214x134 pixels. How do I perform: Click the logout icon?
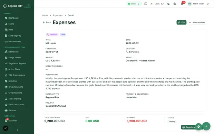tap(208, 4)
